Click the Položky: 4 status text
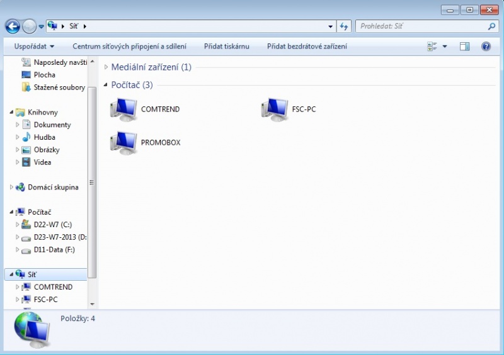Screen dimensions: 504x355 [77, 318]
